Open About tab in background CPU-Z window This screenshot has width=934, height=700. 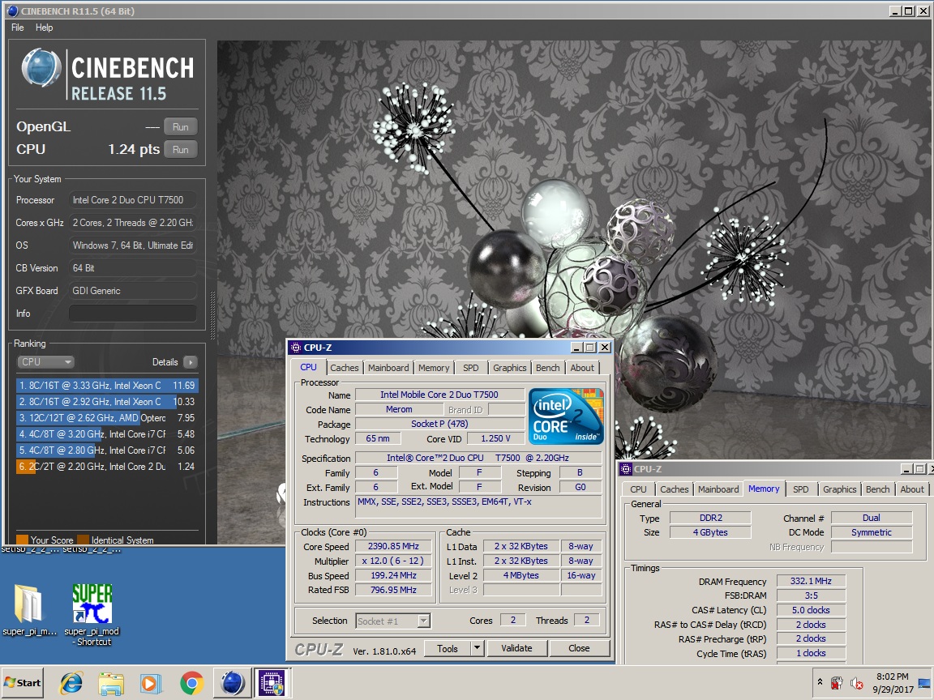(912, 489)
